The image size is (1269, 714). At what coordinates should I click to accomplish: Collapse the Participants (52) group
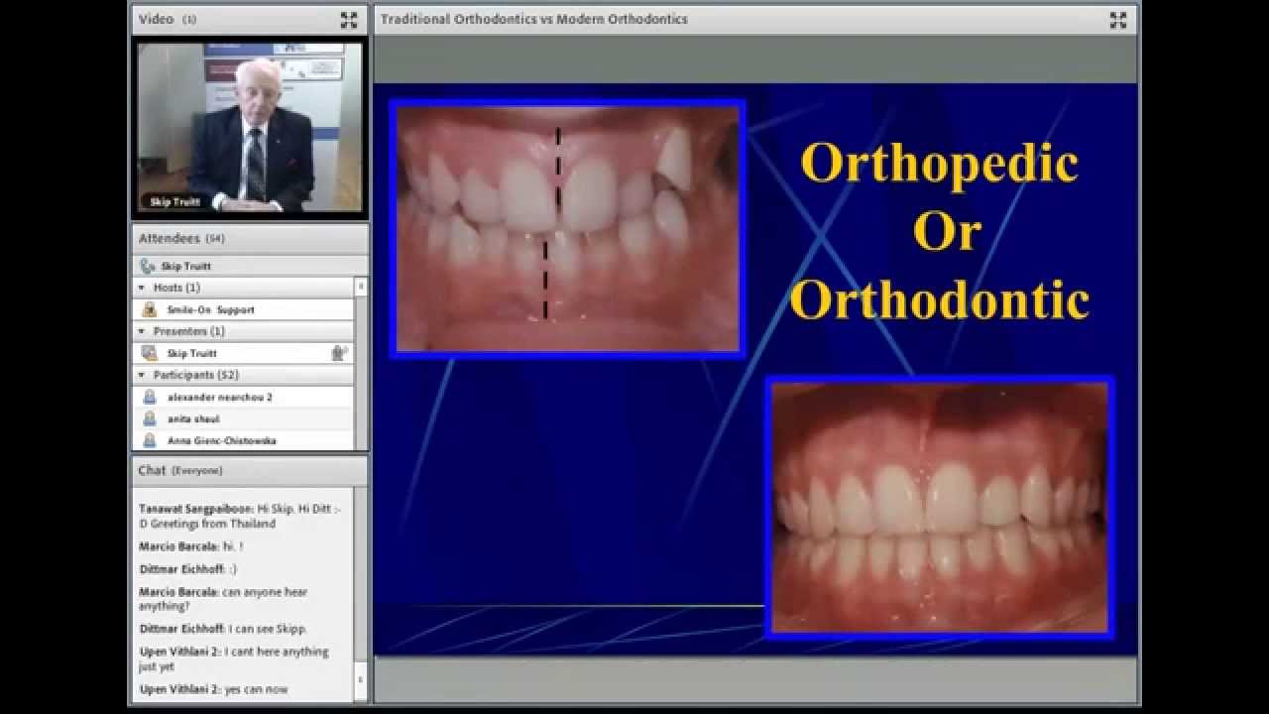point(141,375)
